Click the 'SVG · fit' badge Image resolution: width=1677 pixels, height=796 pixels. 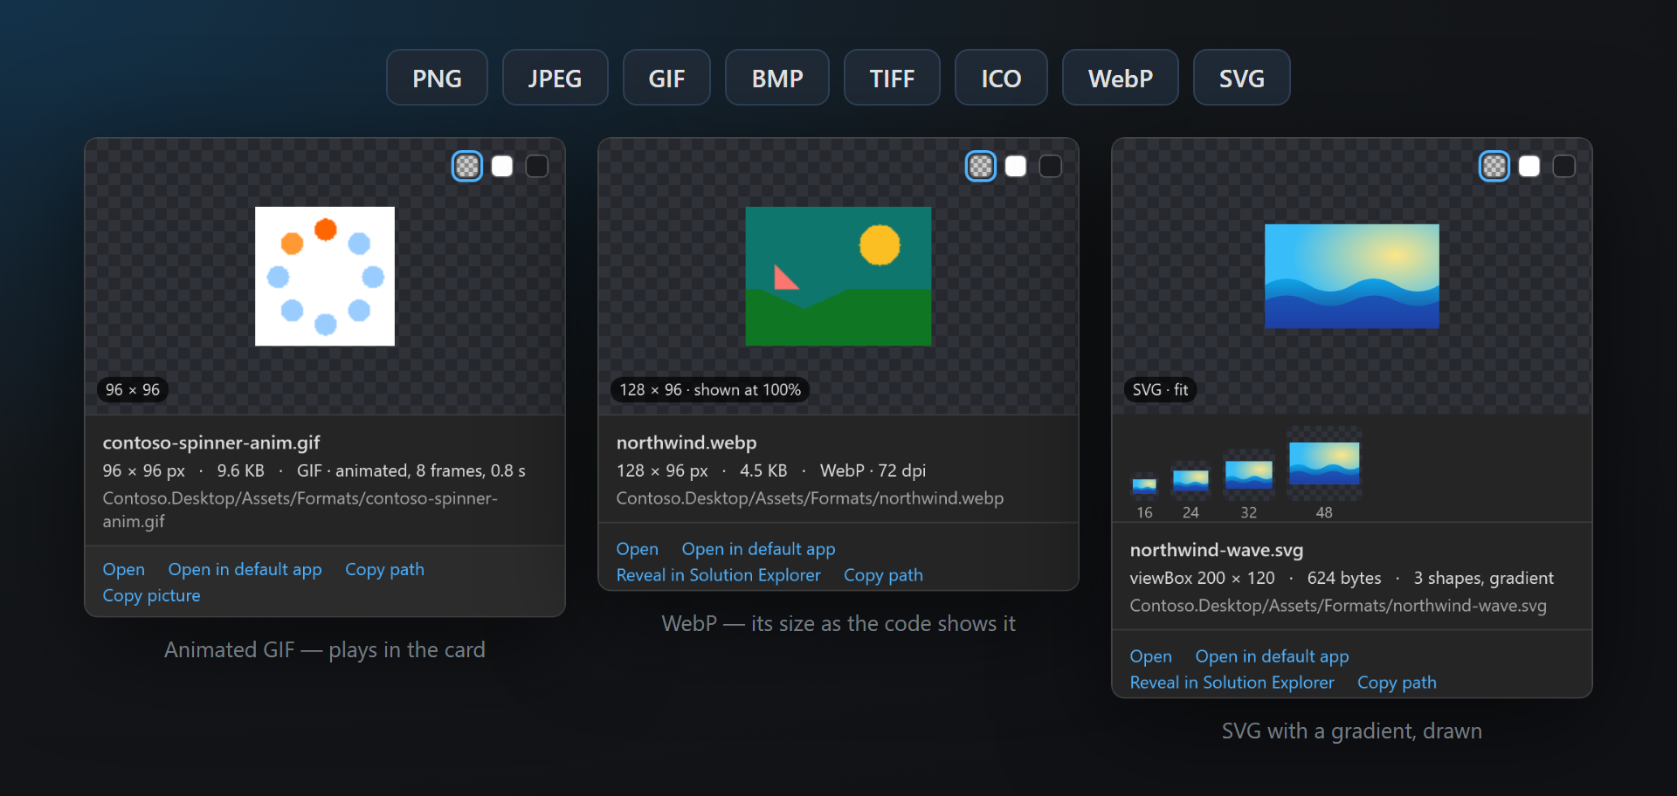pyautogui.click(x=1160, y=389)
